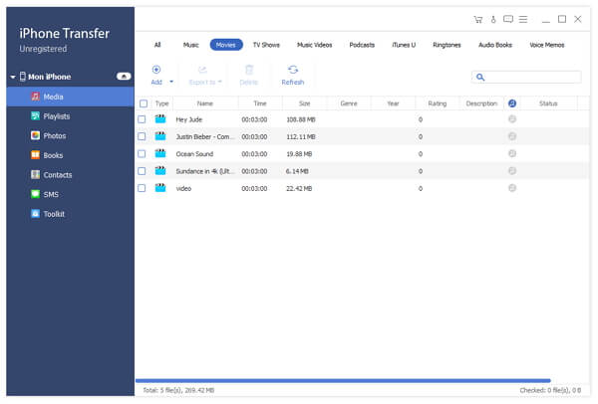The height and width of the screenshot is (404, 598).
Task: Sort by the Year column header
Action: [x=394, y=103]
